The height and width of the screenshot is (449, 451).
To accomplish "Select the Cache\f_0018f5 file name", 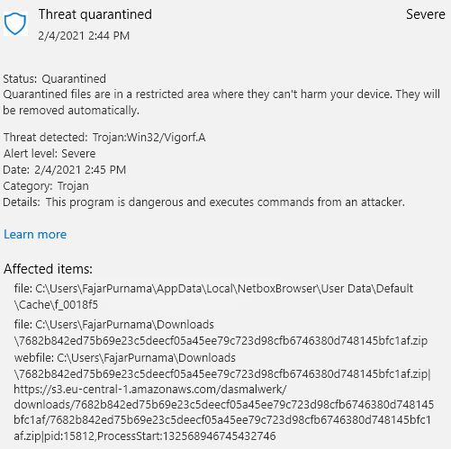I will click(56, 305).
